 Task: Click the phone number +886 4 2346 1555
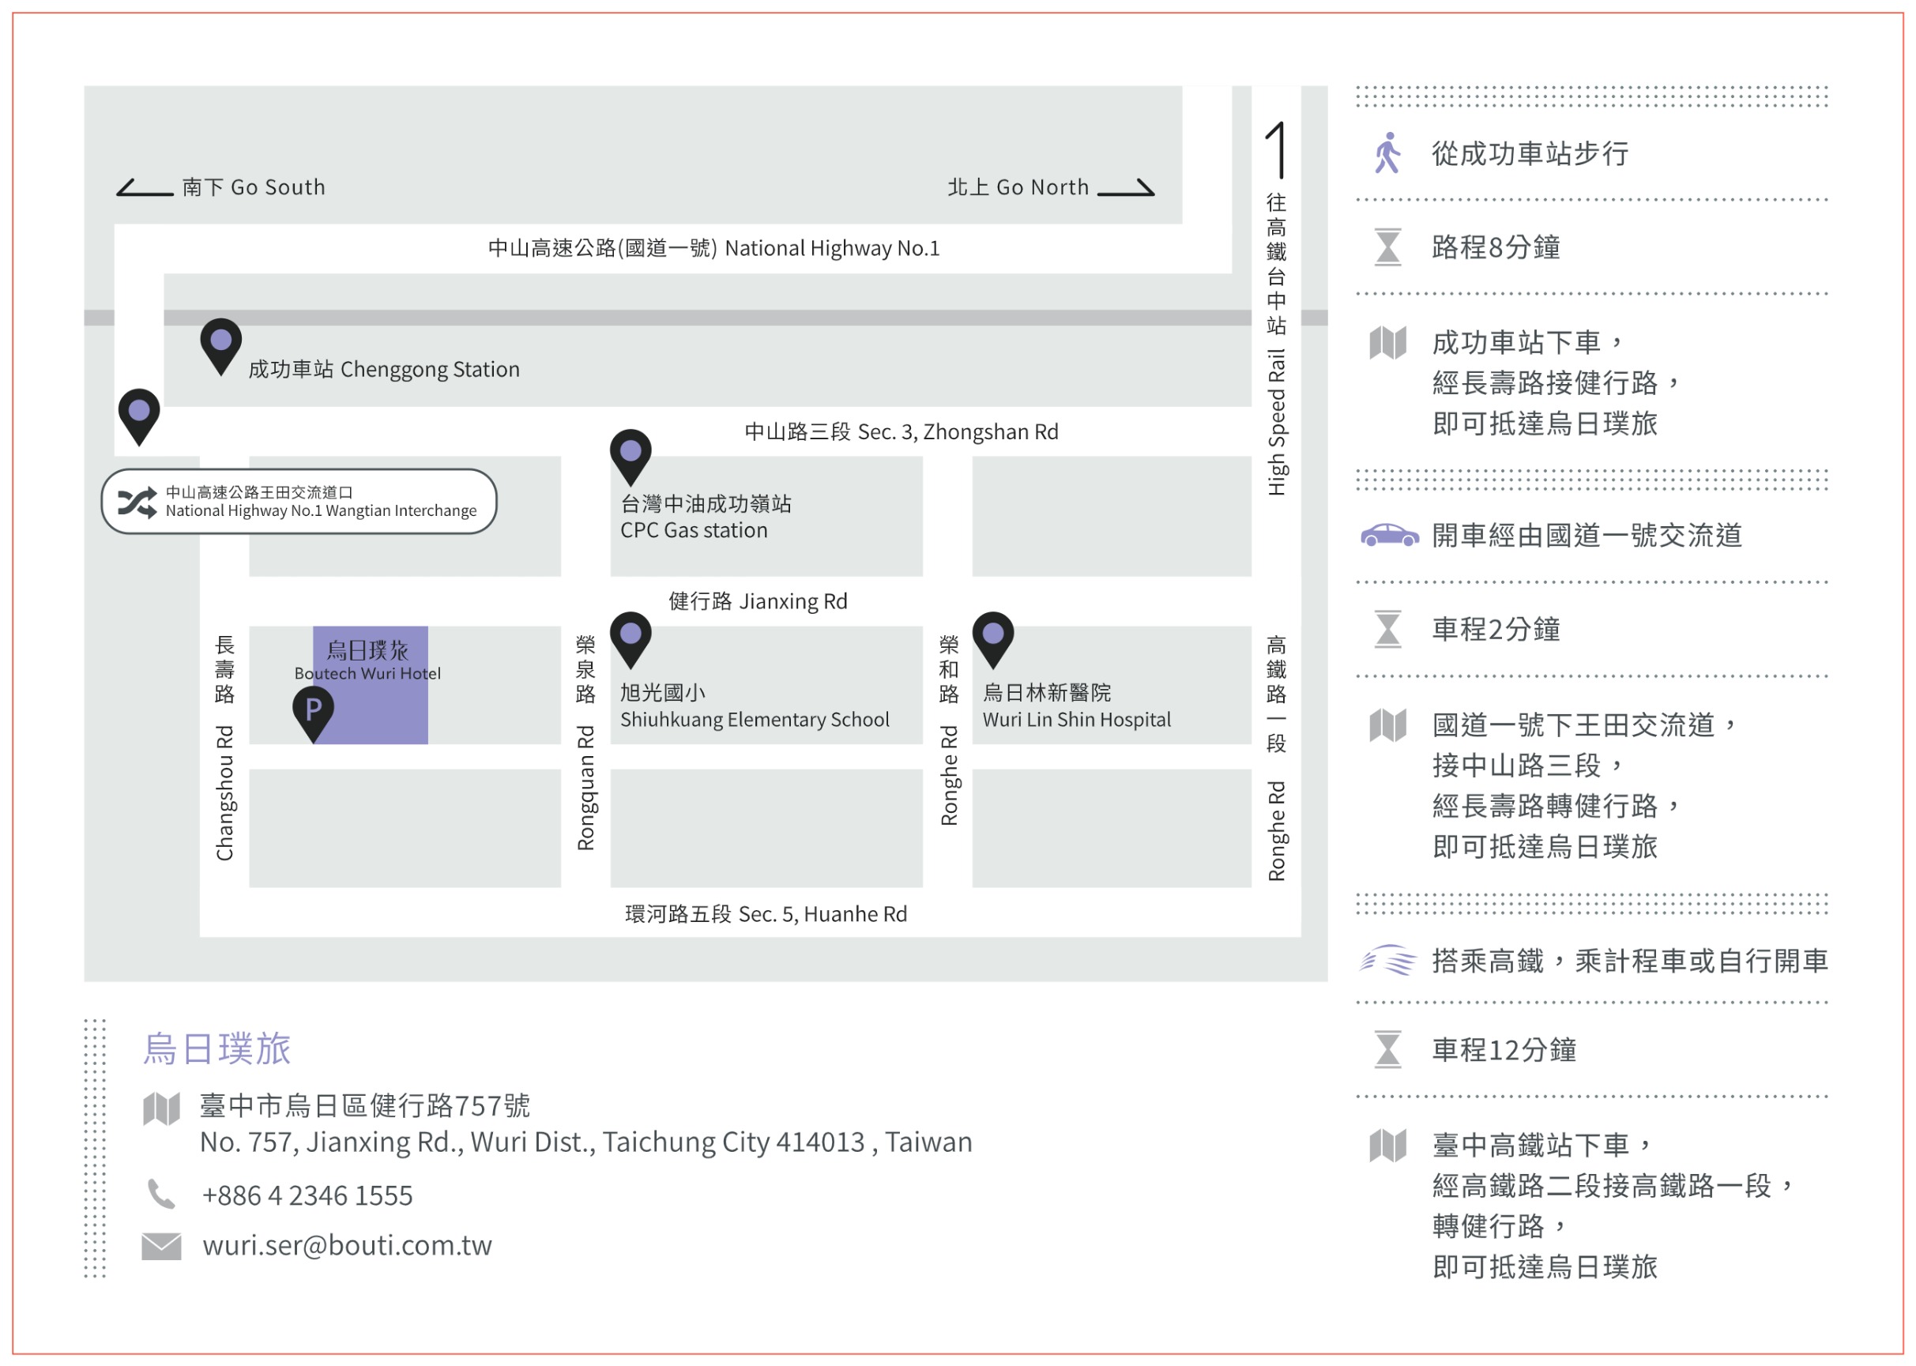[307, 1195]
